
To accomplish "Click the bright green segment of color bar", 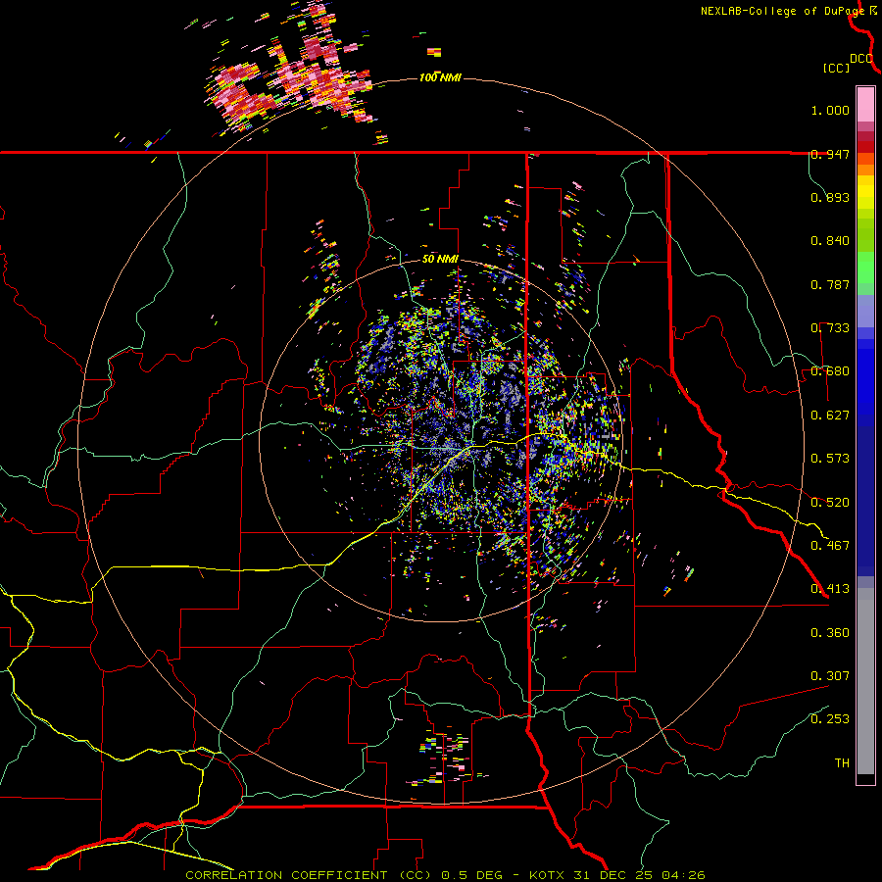I will 865,268.
